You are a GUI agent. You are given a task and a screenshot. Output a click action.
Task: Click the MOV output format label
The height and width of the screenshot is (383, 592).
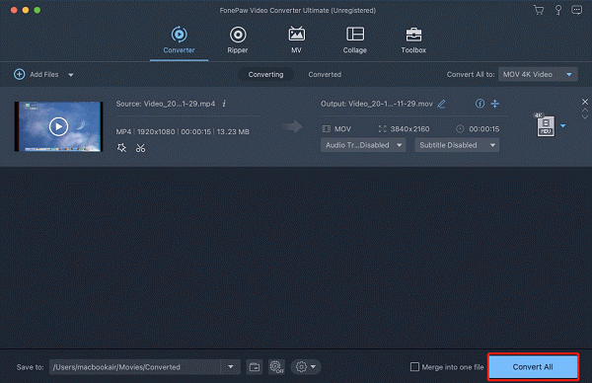point(342,129)
